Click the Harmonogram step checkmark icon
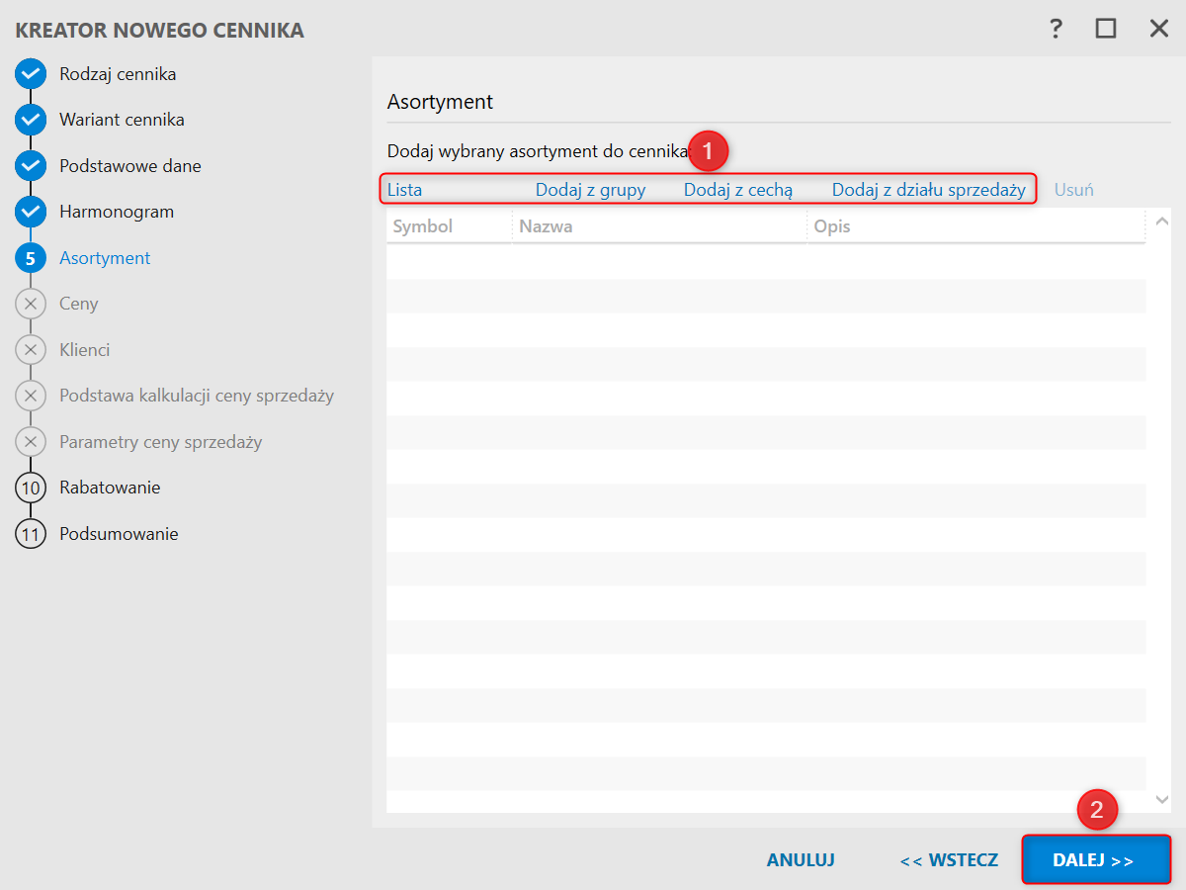Screen dimensions: 1186x890 (31, 212)
